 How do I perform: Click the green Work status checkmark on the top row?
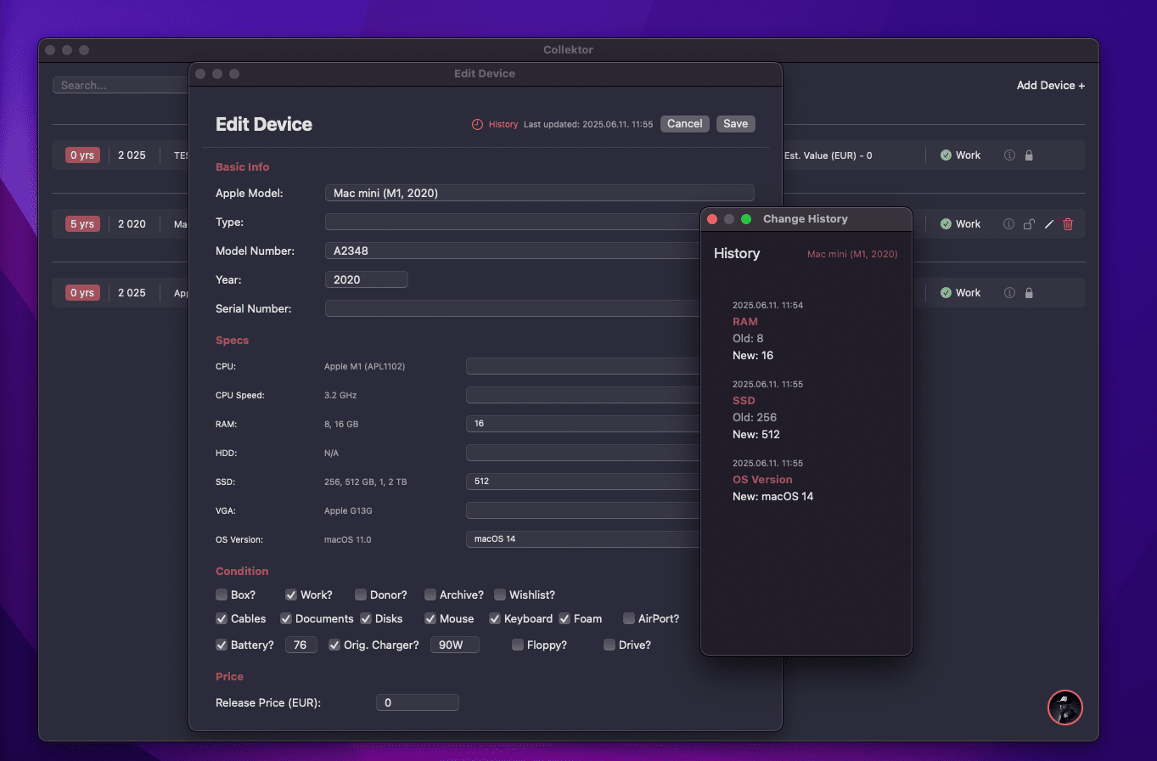[x=946, y=155]
